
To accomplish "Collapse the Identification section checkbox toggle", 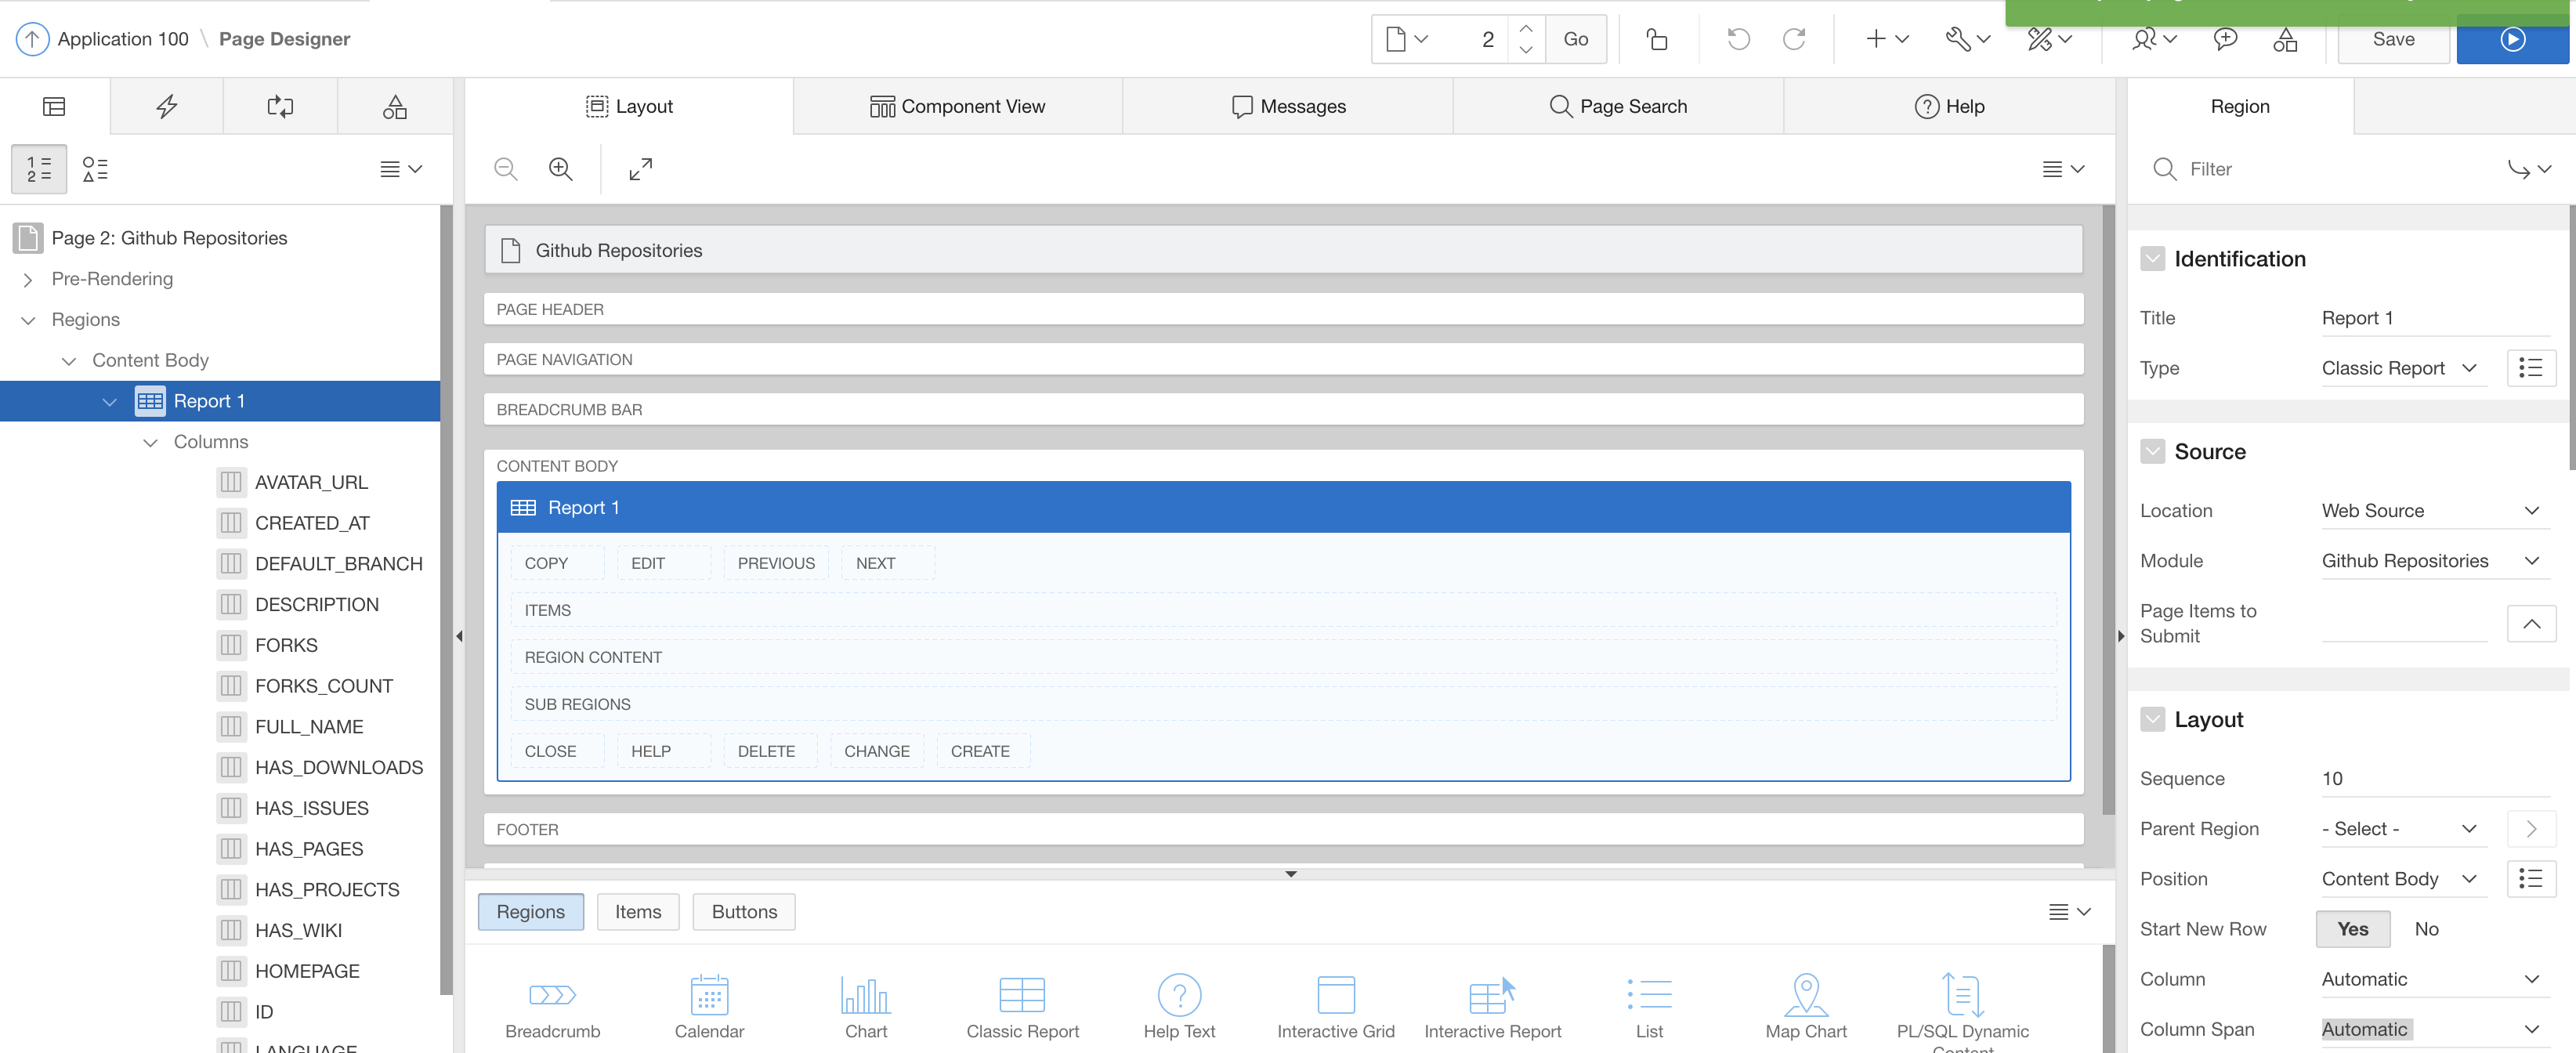I will click(x=2152, y=259).
